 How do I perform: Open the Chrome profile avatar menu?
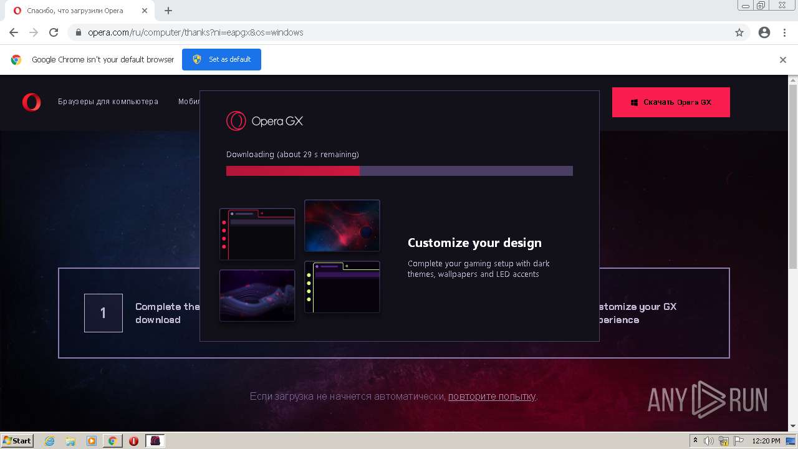[764, 32]
